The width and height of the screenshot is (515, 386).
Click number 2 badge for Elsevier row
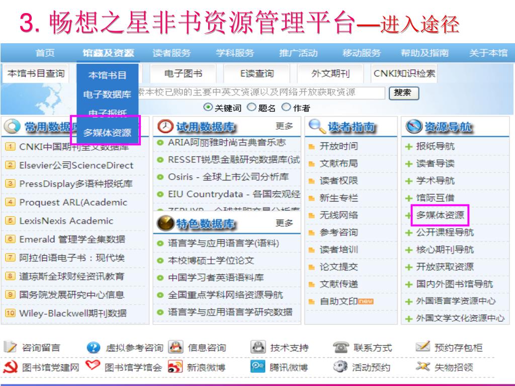point(10,165)
